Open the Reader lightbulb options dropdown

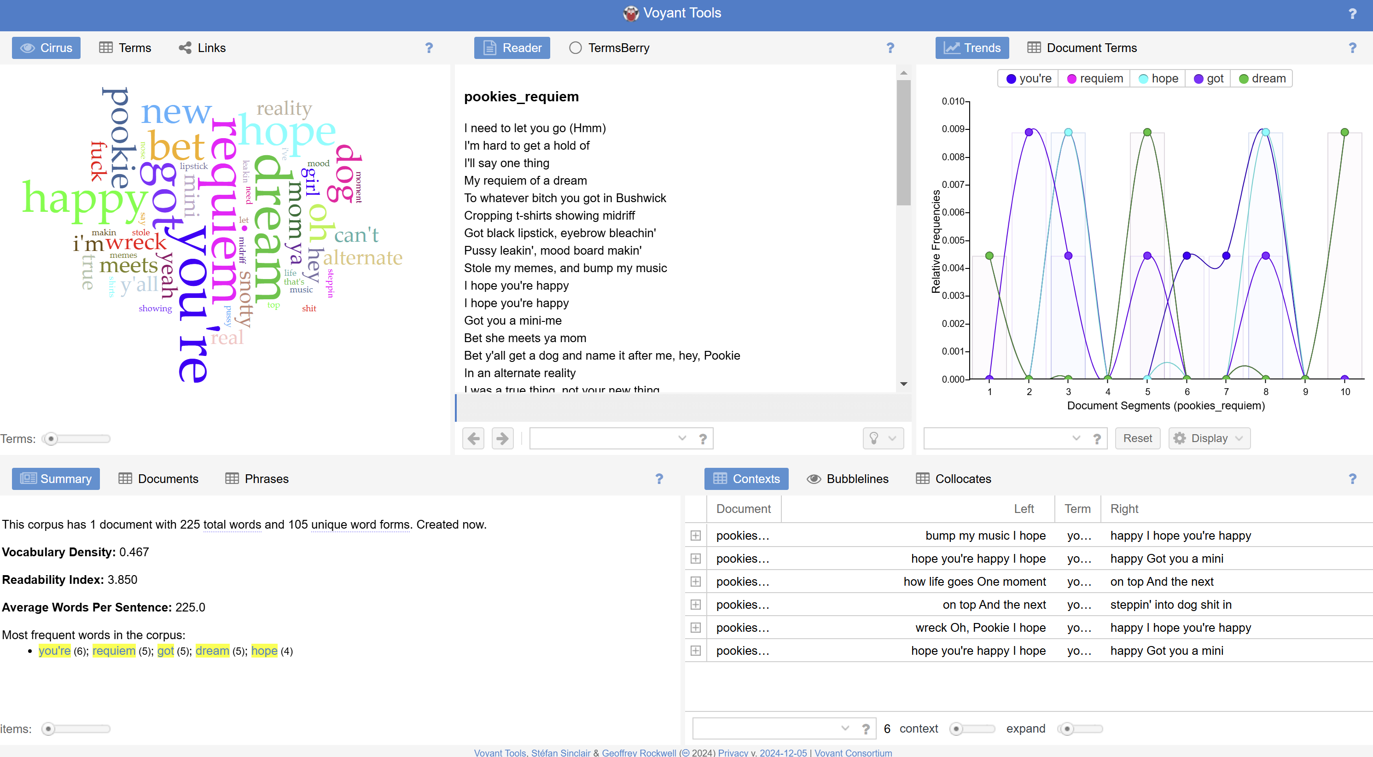point(883,438)
